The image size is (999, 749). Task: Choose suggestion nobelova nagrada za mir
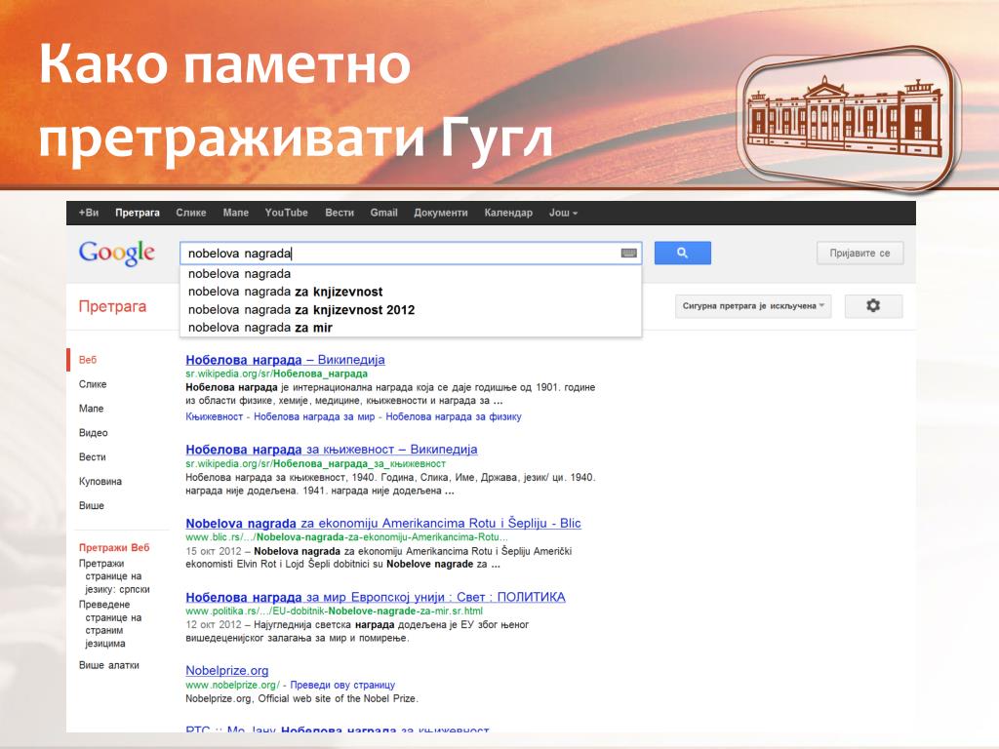(411, 328)
